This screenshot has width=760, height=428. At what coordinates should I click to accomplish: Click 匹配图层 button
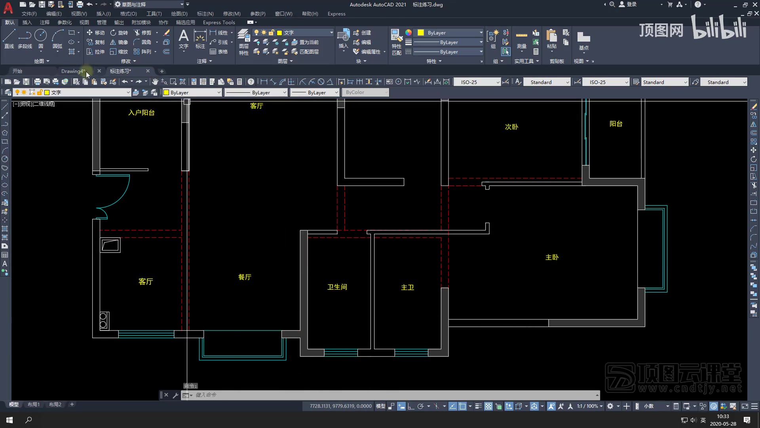coord(305,52)
